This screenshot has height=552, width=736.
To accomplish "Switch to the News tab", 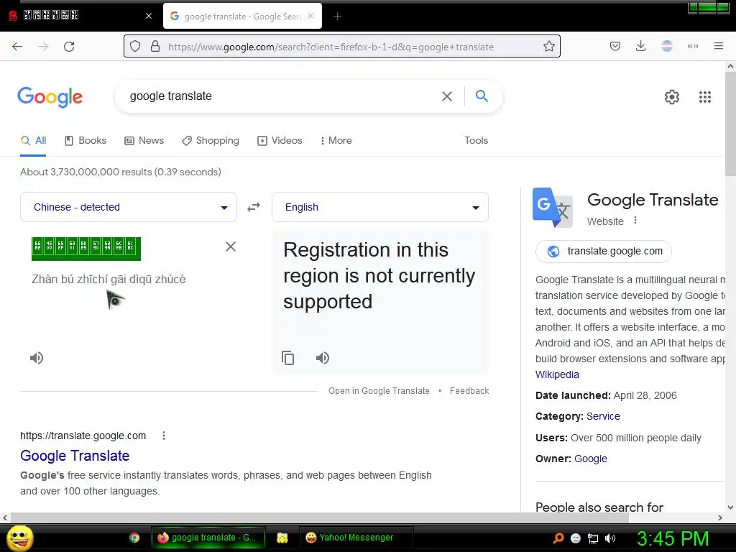I will coord(144,140).
